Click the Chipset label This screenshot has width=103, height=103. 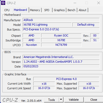tap(16, 36)
